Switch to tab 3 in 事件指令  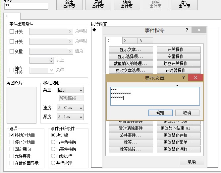[x=145, y=41]
